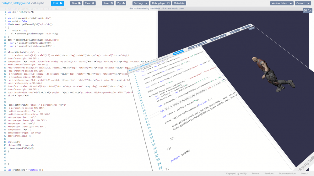The width and height of the screenshot is (314, 176).
Task: Download the Zip archive
Action: 121,3
